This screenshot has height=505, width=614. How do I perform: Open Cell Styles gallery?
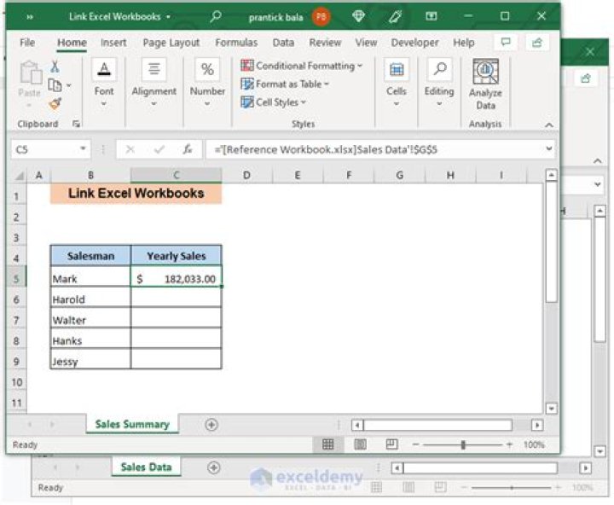click(274, 102)
